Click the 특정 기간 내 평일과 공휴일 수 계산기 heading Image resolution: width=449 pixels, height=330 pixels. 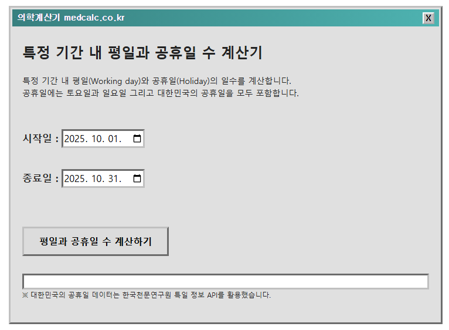(x=142, y=53)
